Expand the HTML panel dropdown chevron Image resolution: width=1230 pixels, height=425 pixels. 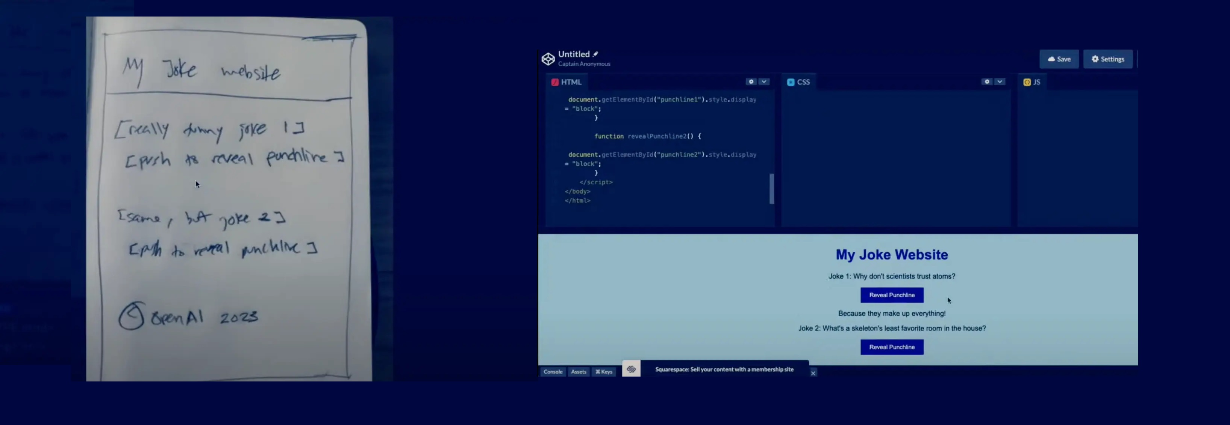click(764, 81)
